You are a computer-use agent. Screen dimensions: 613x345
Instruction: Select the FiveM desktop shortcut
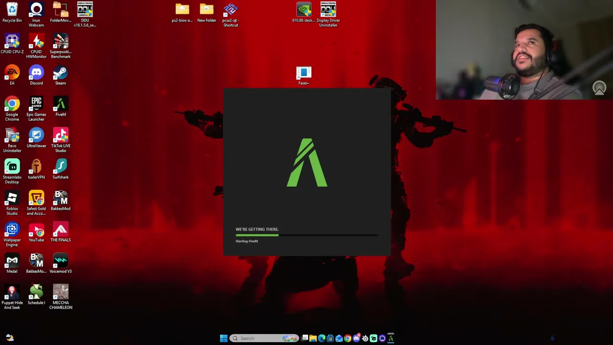60,107
